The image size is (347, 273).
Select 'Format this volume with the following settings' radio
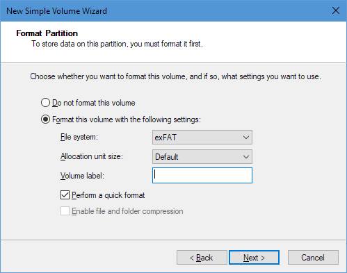[45, 119]
